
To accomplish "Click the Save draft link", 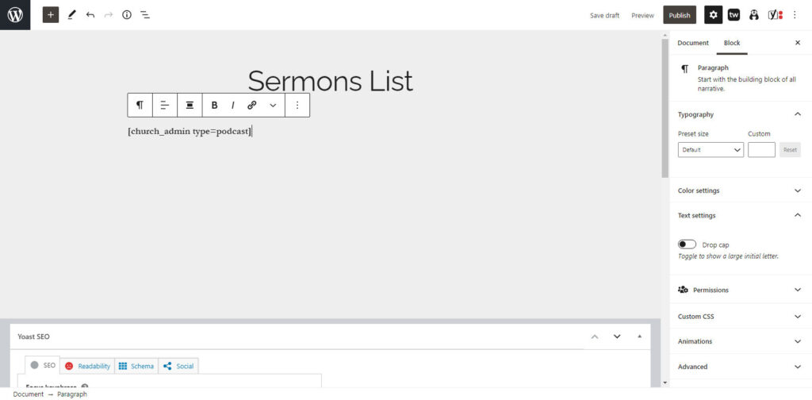I will pyautogui.click(x=604, y=15).
